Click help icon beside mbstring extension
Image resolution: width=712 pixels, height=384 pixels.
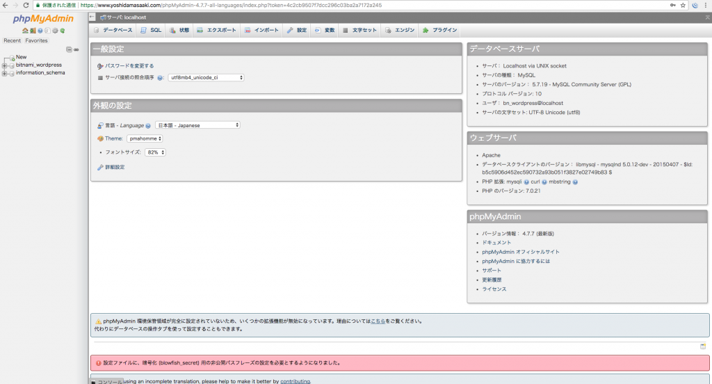tap(575, 182)
